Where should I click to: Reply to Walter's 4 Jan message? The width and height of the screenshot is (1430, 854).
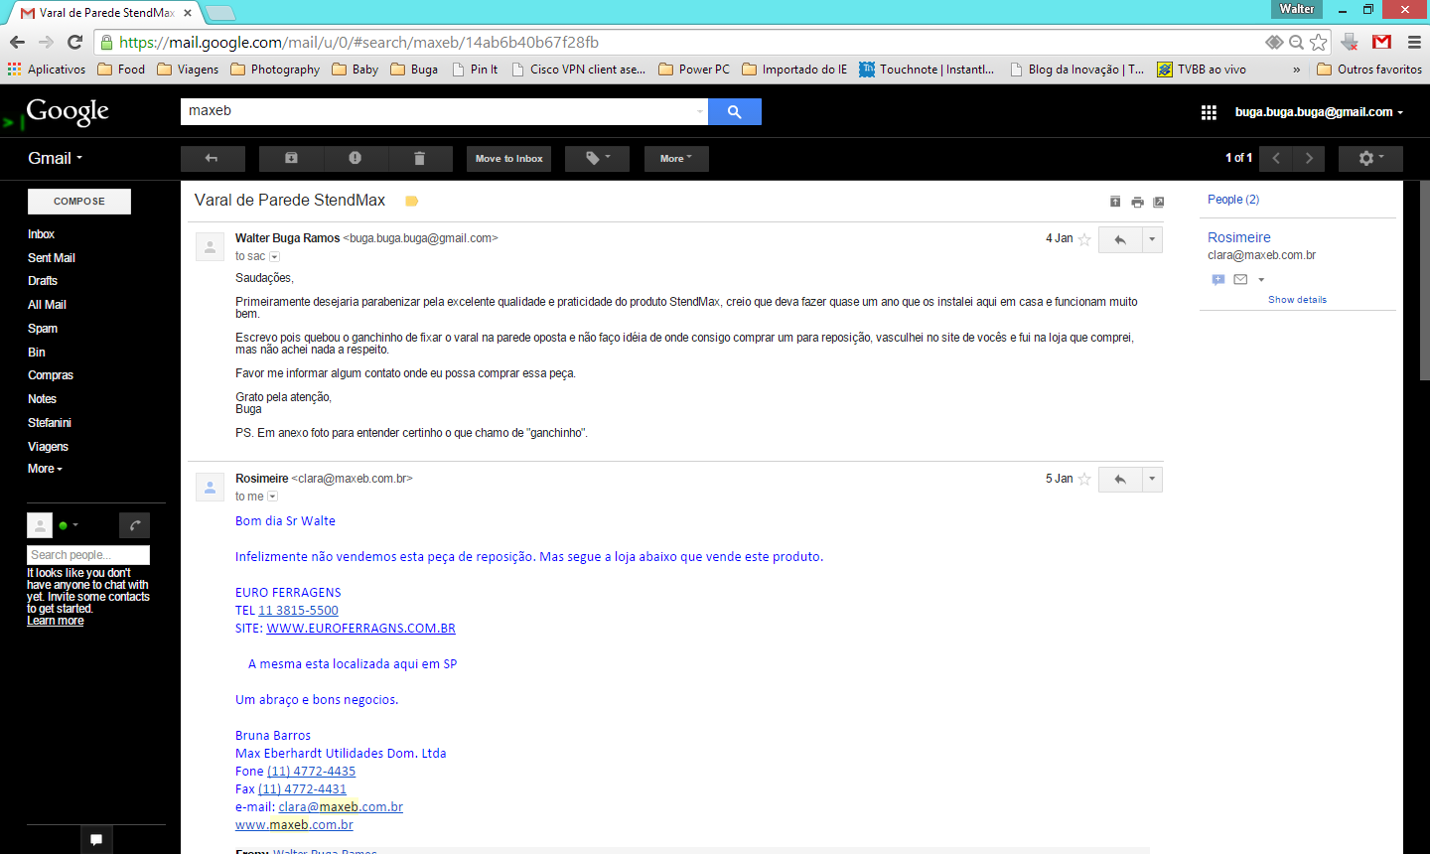point(1120,239)
